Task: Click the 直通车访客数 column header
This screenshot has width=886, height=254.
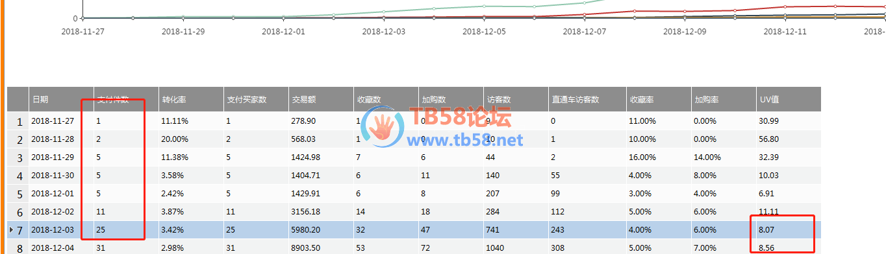Action: click(587, 99)
